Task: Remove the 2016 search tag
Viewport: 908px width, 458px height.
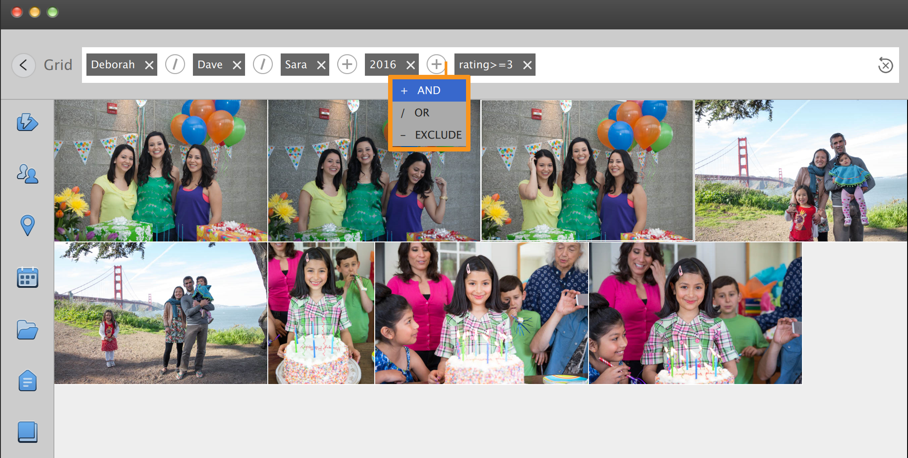Action: pyautogui.click(x=411, y=65)
